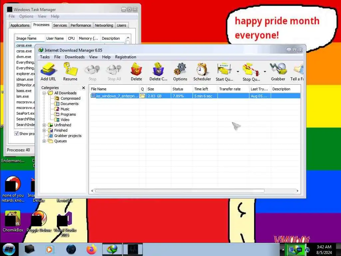Open the IDM File menu

click(57, 57)
